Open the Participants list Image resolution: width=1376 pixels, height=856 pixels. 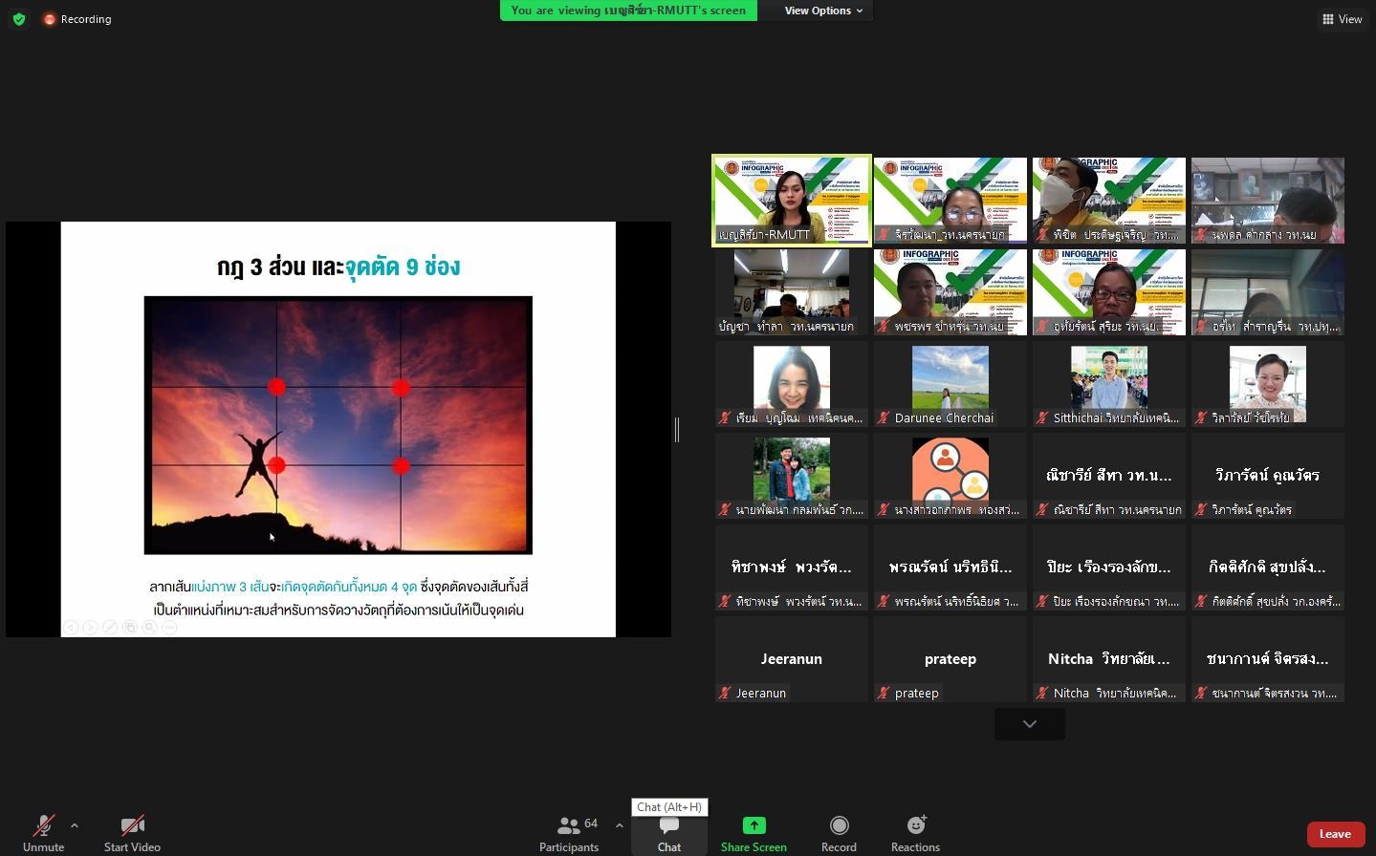click(x=569, y=832)
